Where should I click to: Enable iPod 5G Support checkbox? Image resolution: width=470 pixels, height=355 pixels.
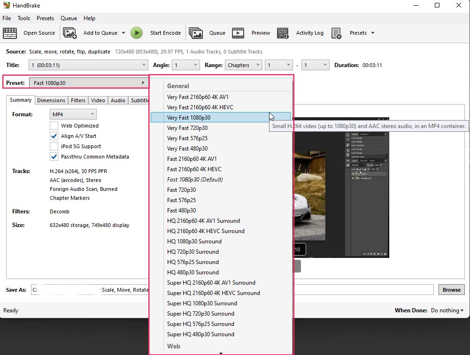tap(54, 146)
